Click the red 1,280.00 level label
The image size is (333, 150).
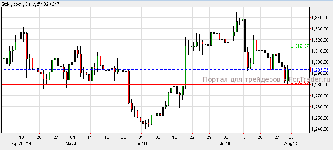300,82
